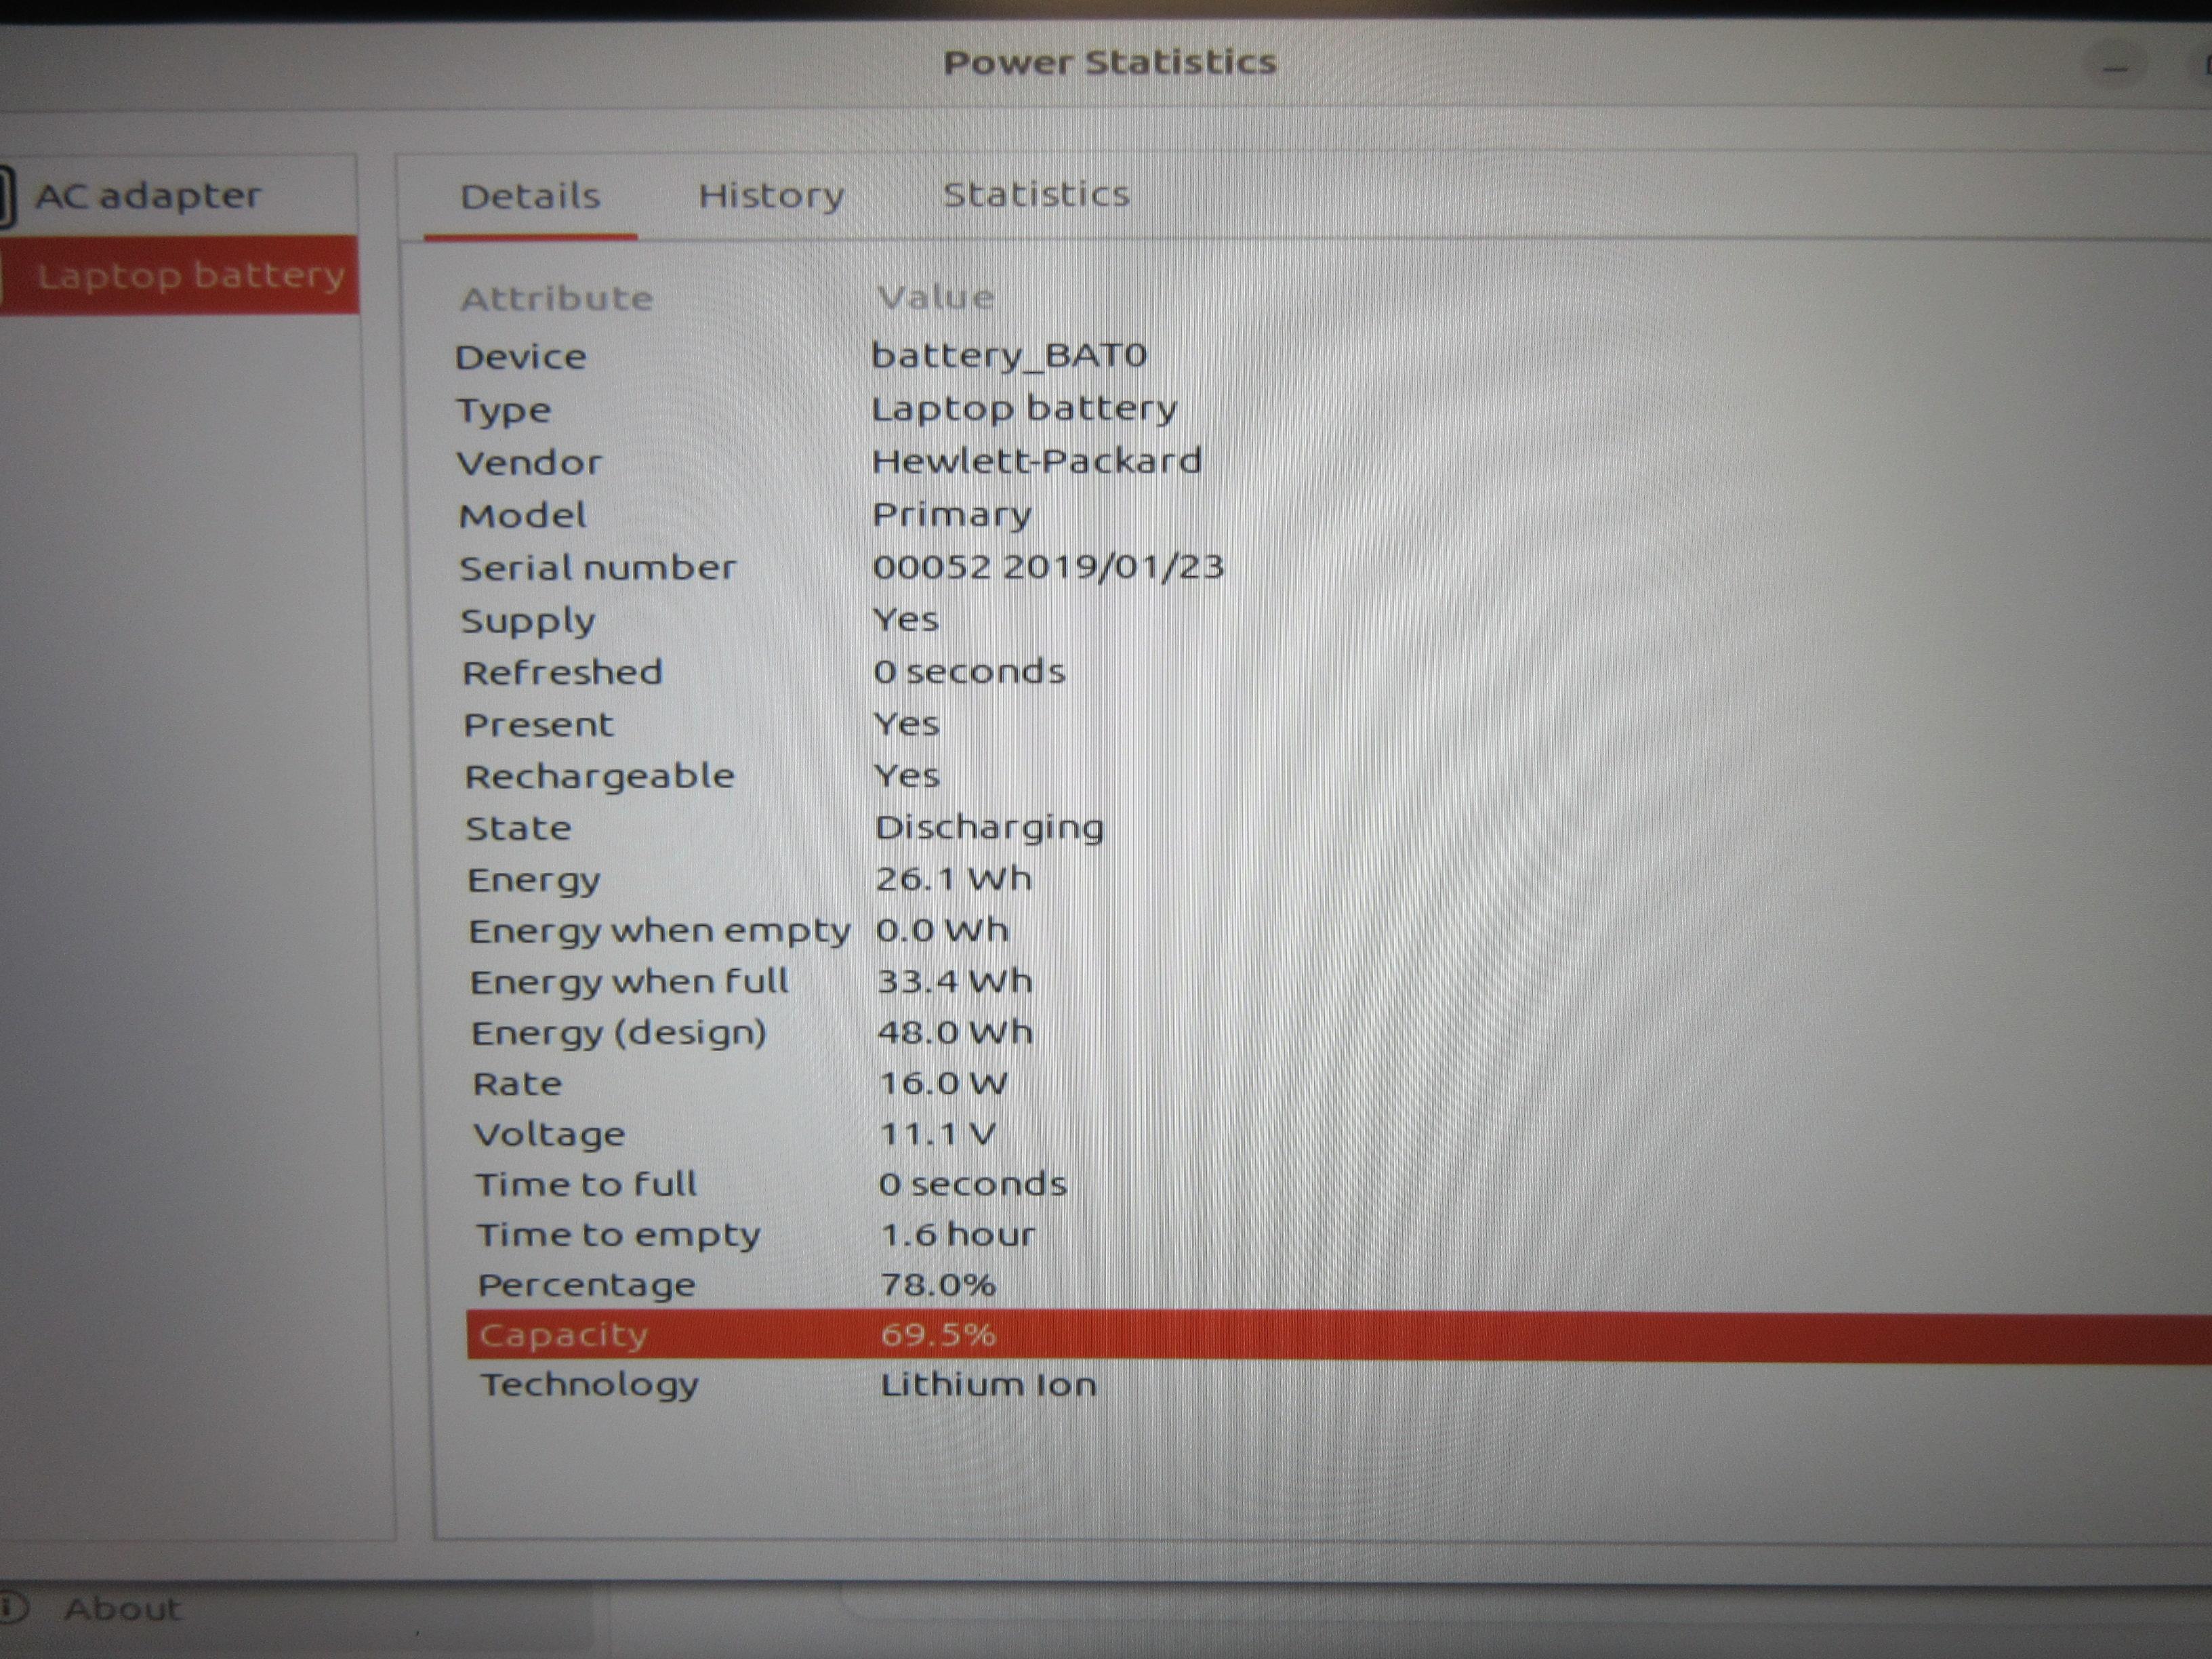Open the Statistics tab

point(1036,194)
